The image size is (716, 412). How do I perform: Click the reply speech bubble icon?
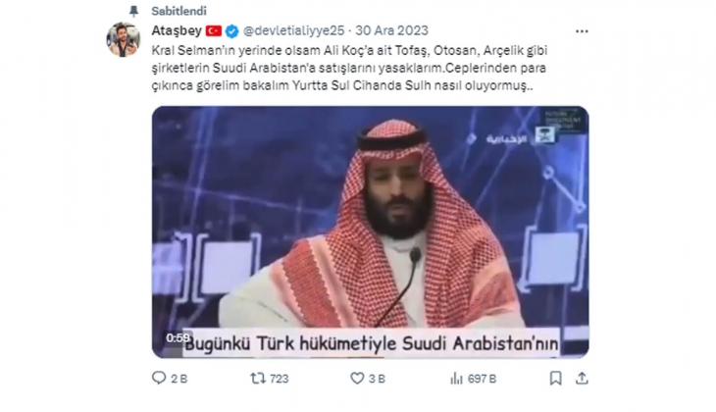[x=159, y=379]
